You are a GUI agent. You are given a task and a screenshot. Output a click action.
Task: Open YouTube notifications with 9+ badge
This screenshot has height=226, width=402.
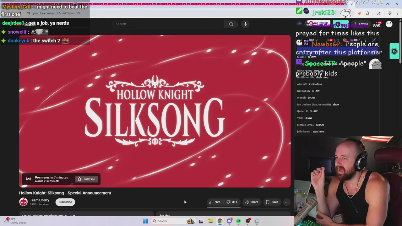click(x=378, y=24)
